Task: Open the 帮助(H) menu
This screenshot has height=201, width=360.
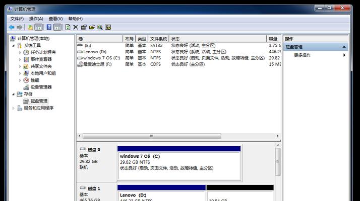Action: pos(75,19)
